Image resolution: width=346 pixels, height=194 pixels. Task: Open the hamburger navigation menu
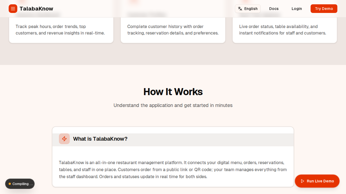pyautogui.click(x=13, y=9)
